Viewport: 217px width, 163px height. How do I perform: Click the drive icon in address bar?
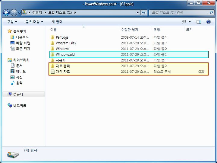[x=24, y=12]
